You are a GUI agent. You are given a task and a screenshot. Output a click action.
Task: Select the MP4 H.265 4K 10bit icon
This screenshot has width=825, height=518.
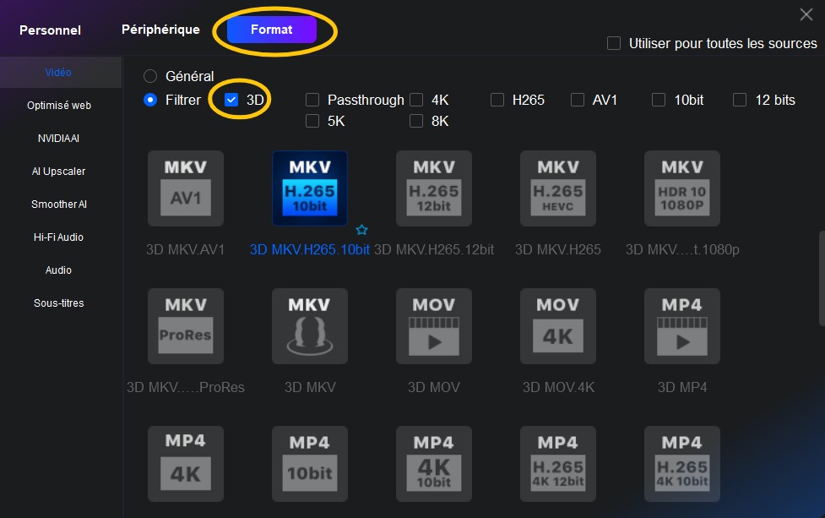pyautogui.click(x=682, y=464)
